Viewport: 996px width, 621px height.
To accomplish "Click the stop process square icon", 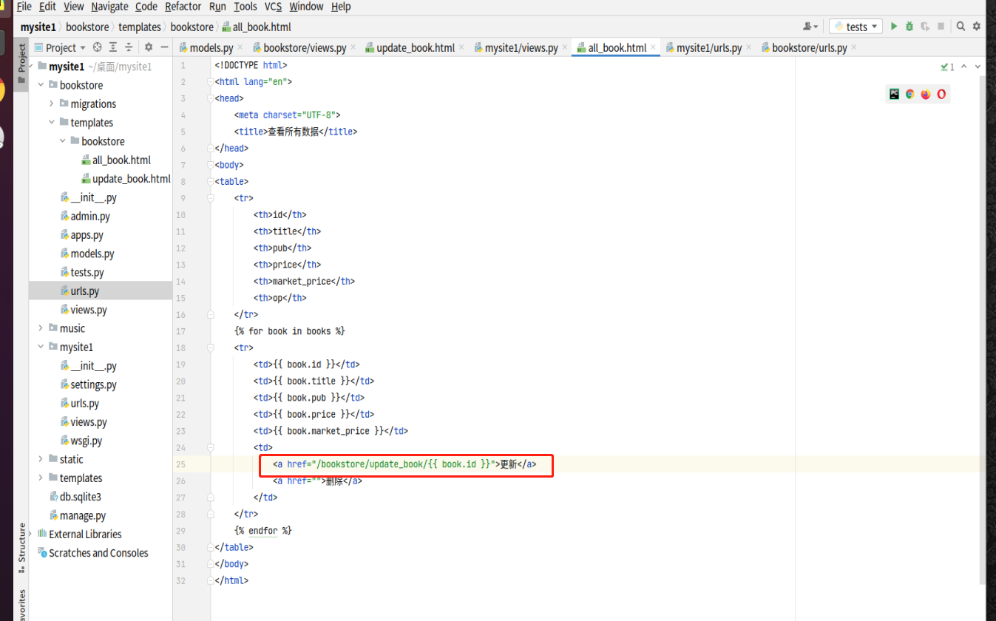I will 941,27.
